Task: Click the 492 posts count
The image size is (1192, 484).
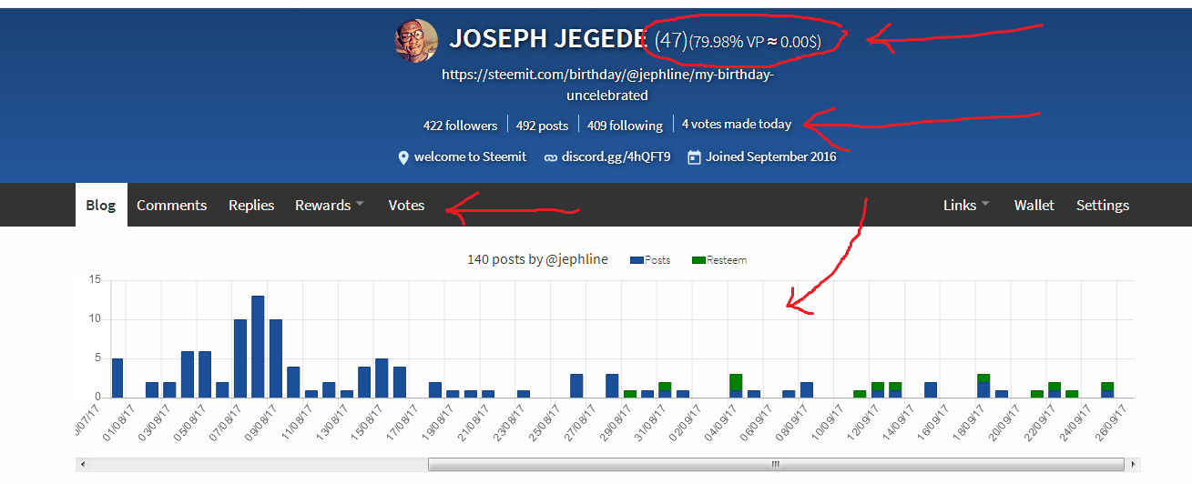Action: point(542,126)
